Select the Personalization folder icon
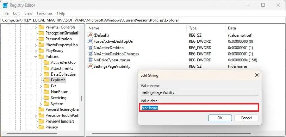The image size is (286, 137). (x=41, y=39)
